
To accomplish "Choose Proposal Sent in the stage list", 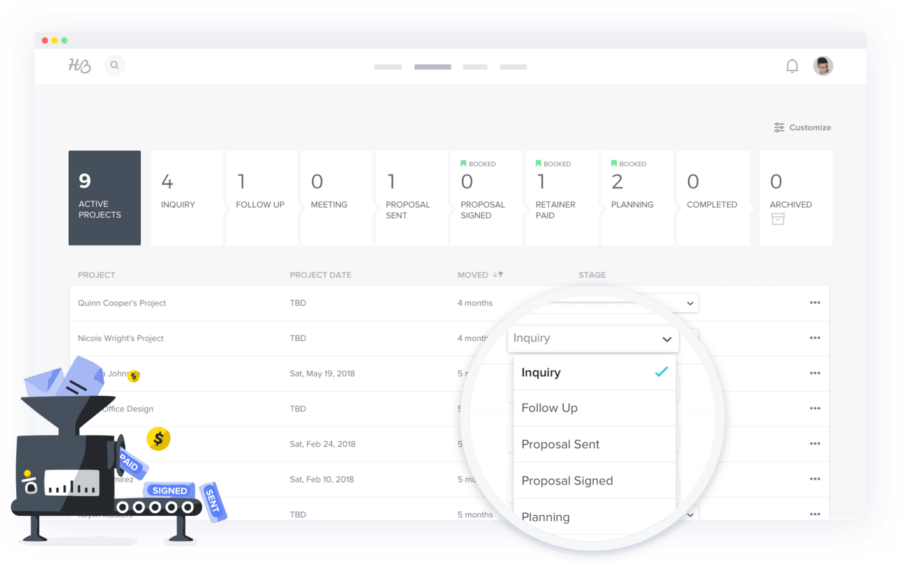I will click(x=594, y=444).
